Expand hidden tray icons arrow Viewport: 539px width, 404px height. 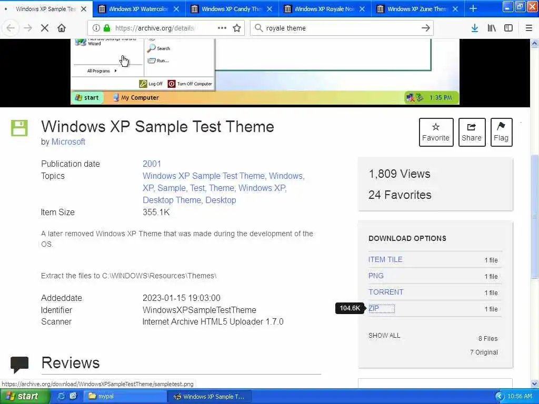[x=499, y=397]
